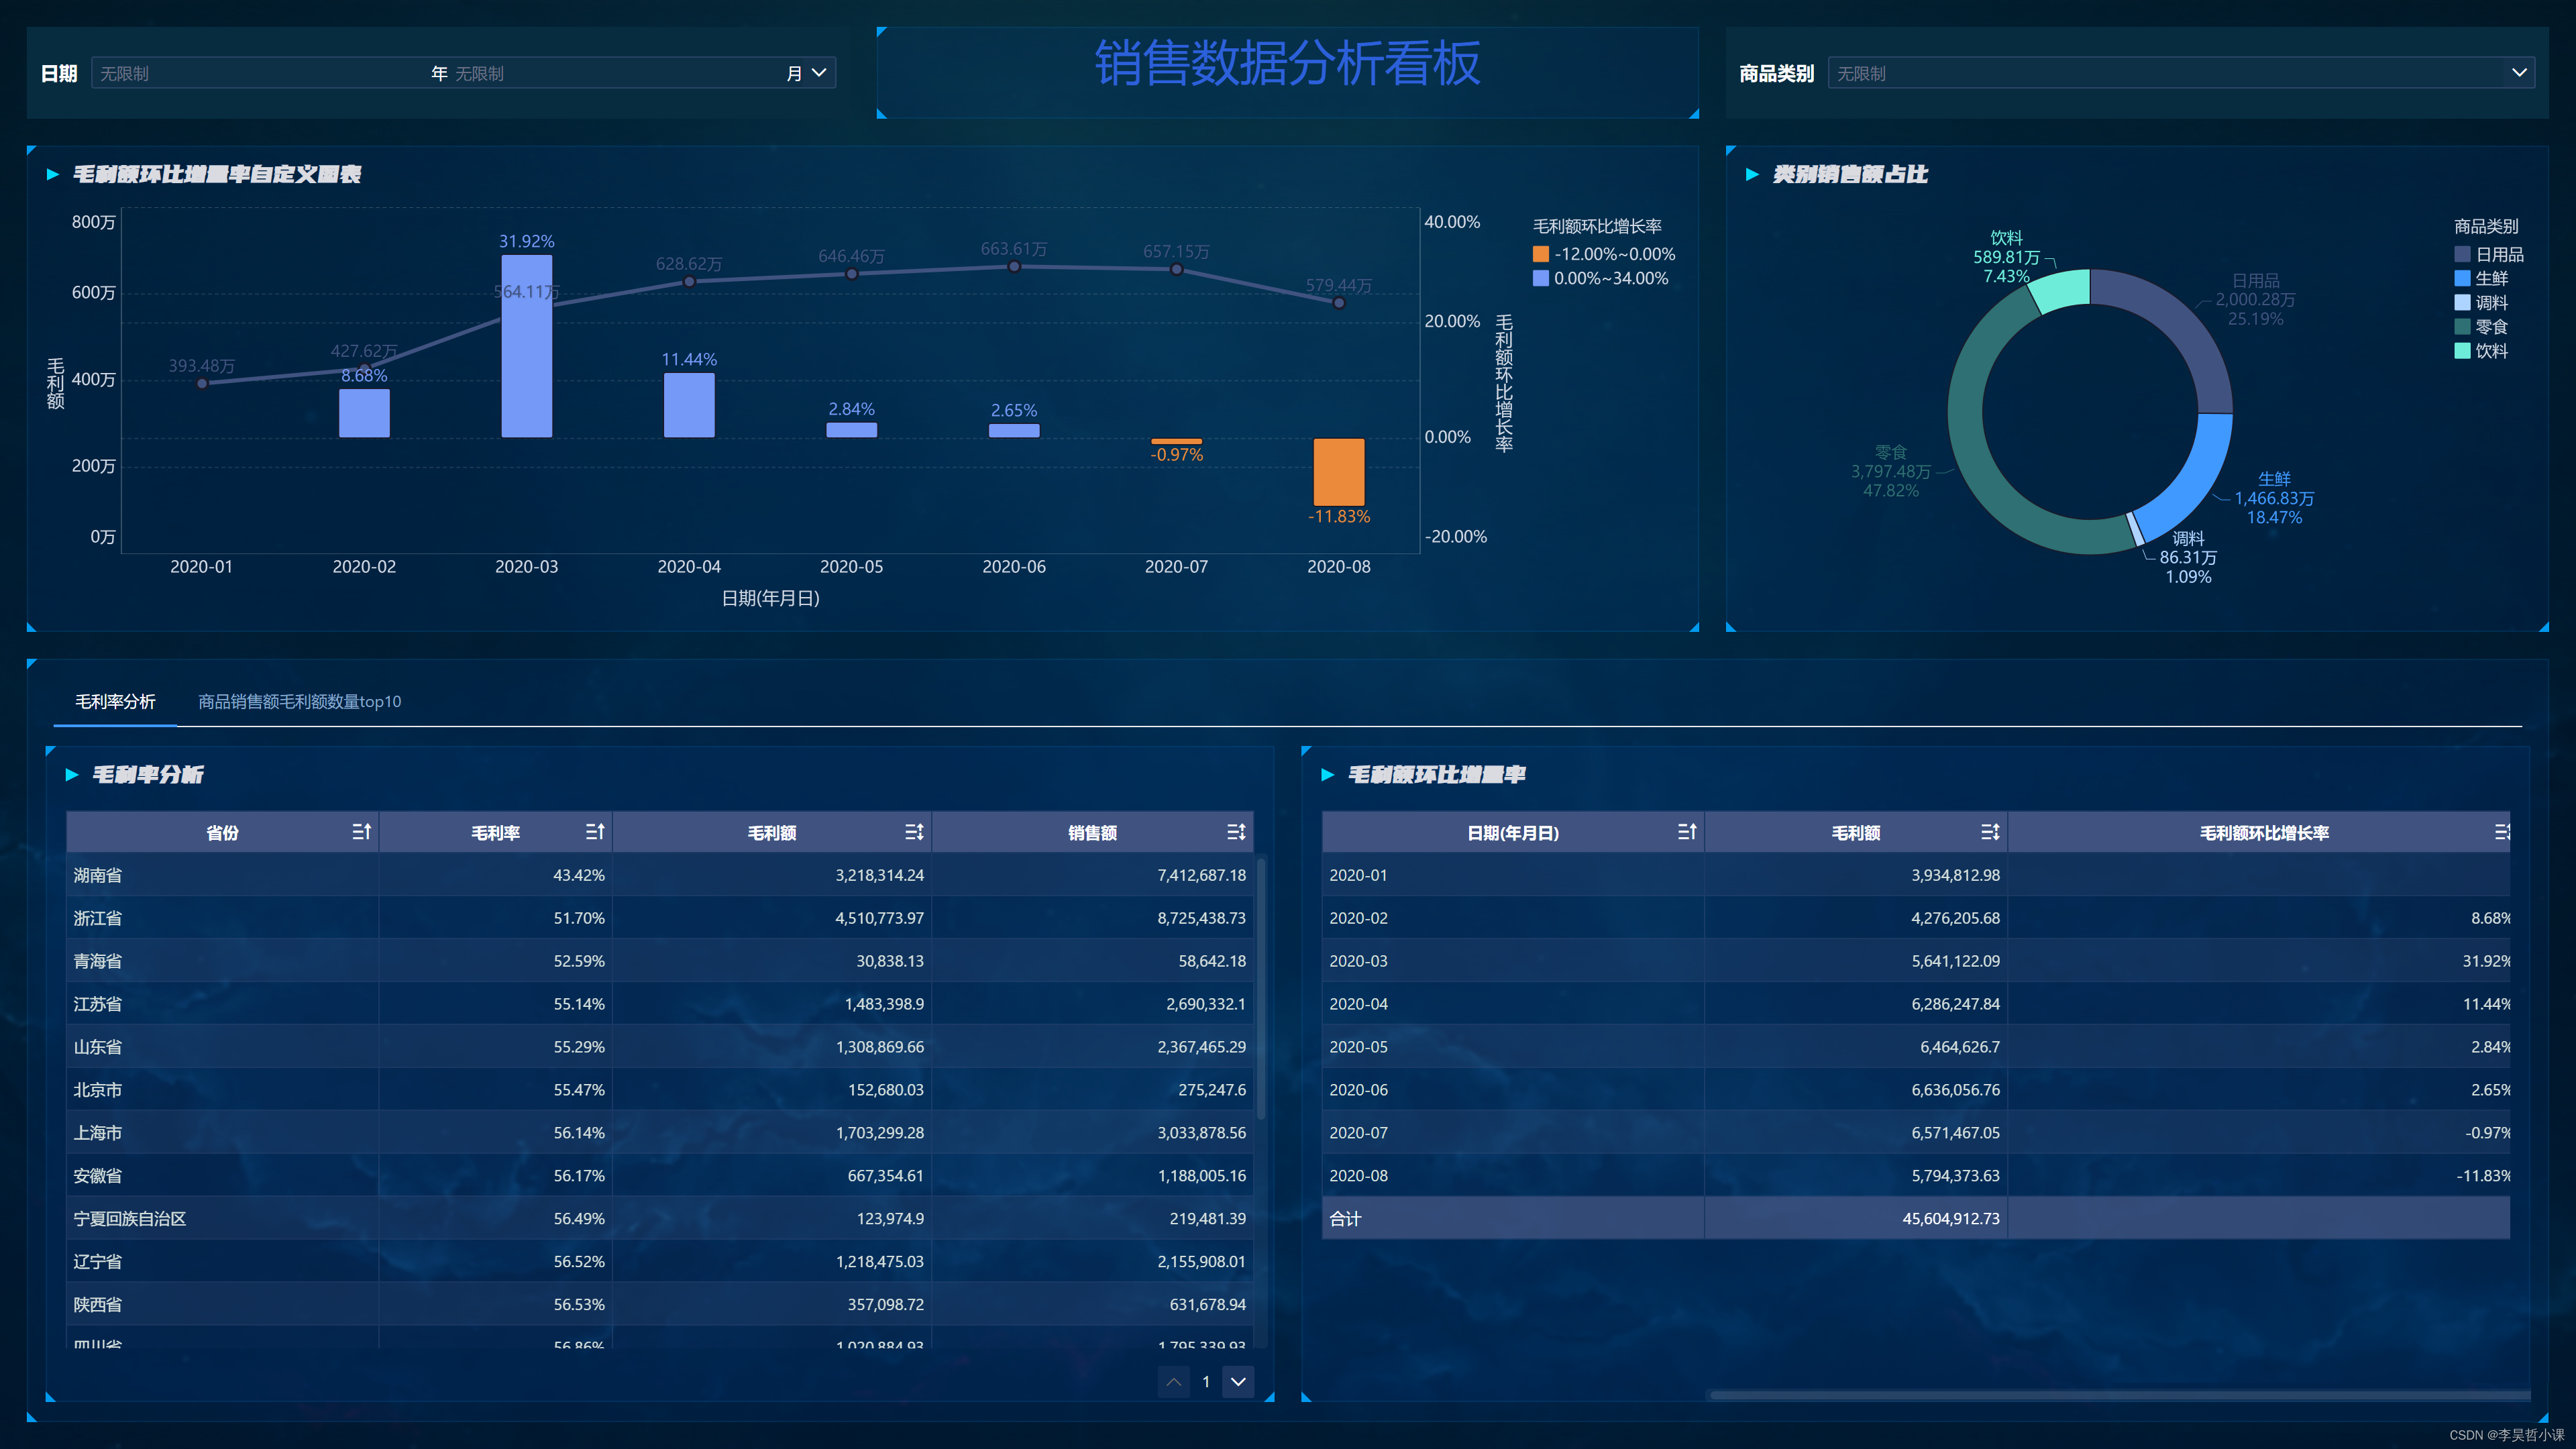Sort by 日期(年月日) column sort icon
This screenshot has height=1449, width=2576.
[1687, 832]
